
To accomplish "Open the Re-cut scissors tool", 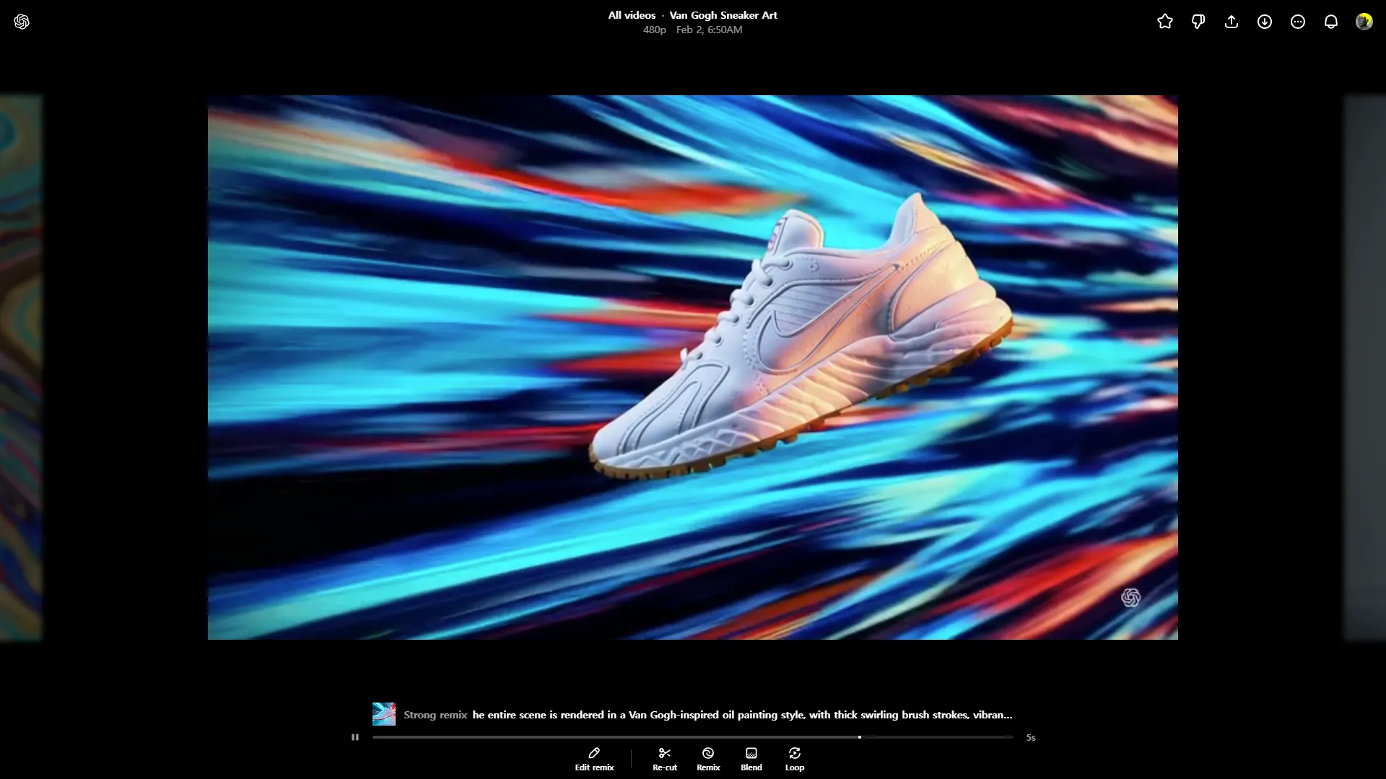I will pyautogui.click(x=665, y=759).
